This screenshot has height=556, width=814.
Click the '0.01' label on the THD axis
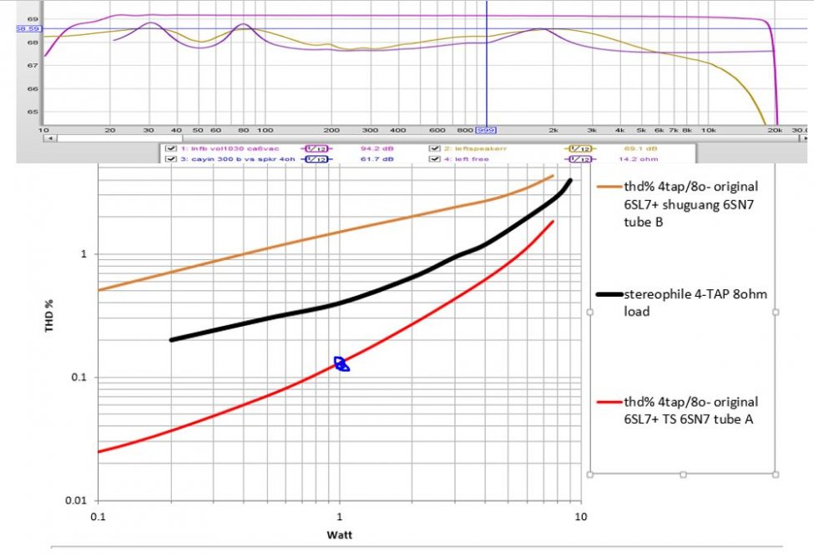75,500
